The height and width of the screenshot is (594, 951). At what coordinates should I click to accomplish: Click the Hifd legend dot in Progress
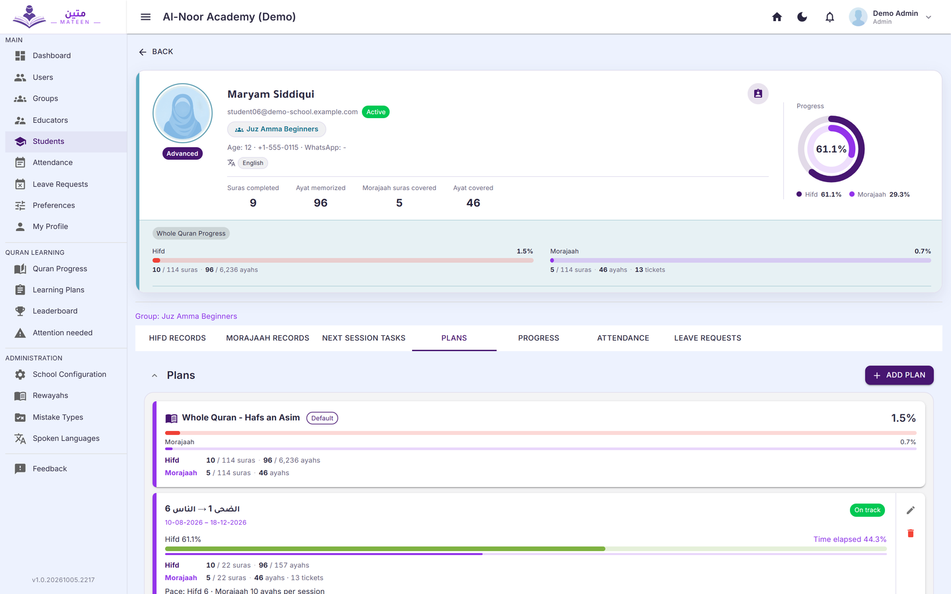[799, 195]
